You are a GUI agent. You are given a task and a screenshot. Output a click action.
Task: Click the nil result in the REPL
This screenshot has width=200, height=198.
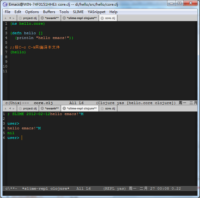[x=11, y=133]
